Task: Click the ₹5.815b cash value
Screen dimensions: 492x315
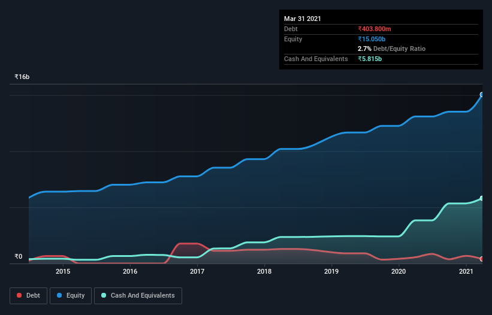Action: point(370,59)
